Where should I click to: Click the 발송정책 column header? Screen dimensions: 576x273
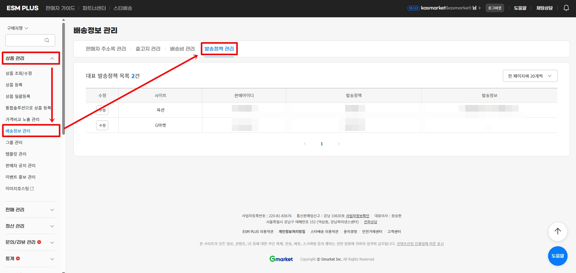tap(354, 96)
